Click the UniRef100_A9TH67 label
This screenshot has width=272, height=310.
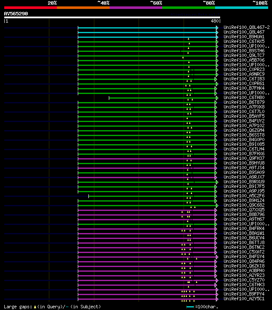tap(244, 219)
